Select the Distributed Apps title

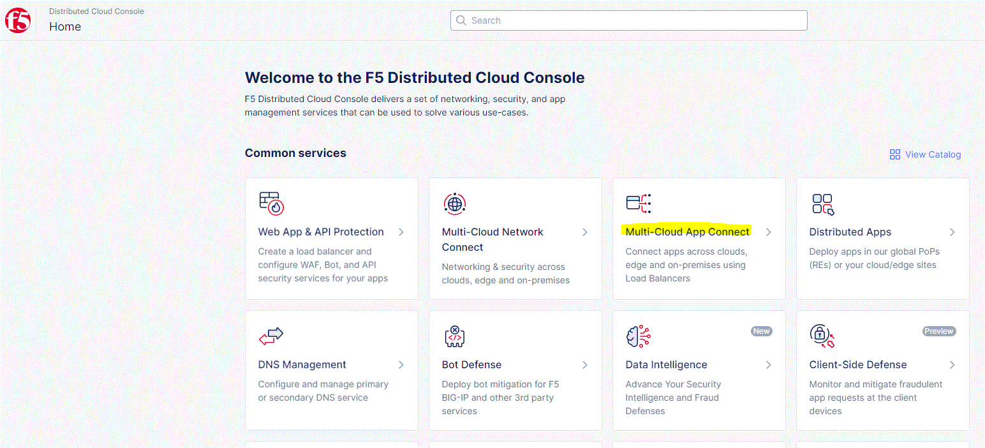(850, 232)
